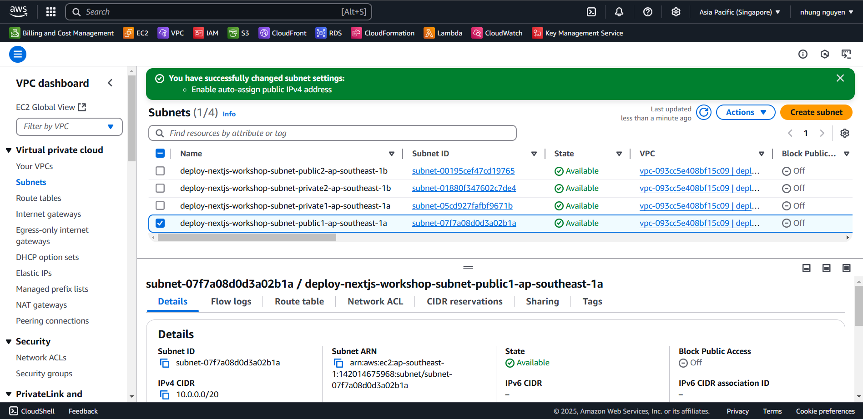Collapse the PrivateLink section

pyautogui.click(x=9, y=394)
